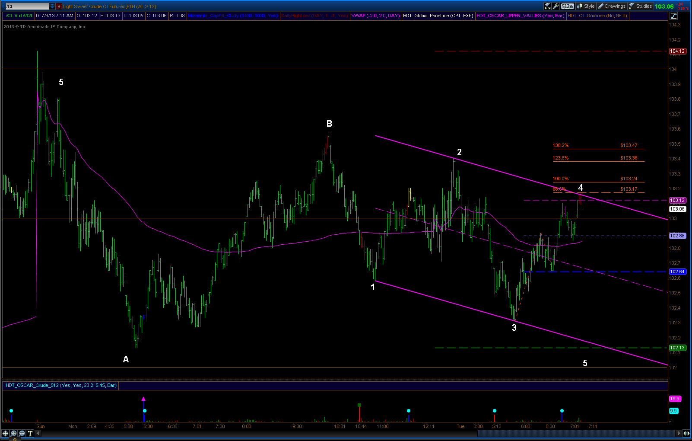Click the DailyHighLow study label
Screen dimensions: 692x441
click(x=314, y=16)
